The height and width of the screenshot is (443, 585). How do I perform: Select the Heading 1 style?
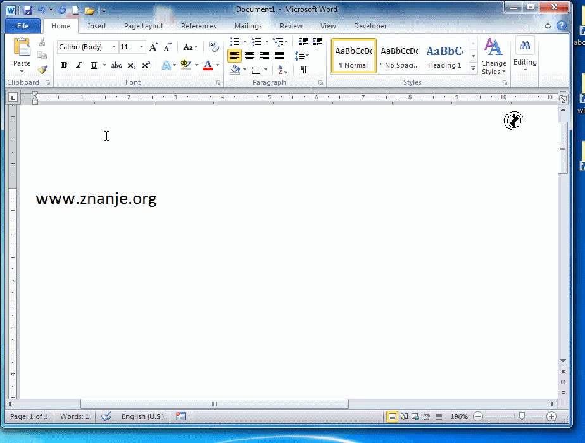pos(444,56)
